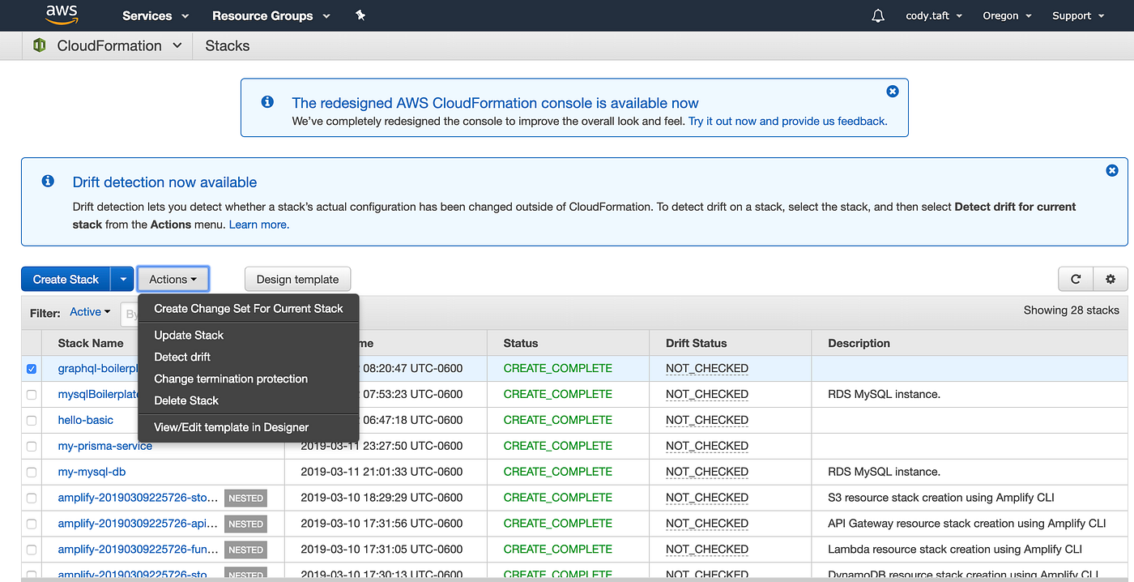Refresh the stacks list
Image resolution: width=1134 pixels, height=582 pixels.
tap(1075, 278)
